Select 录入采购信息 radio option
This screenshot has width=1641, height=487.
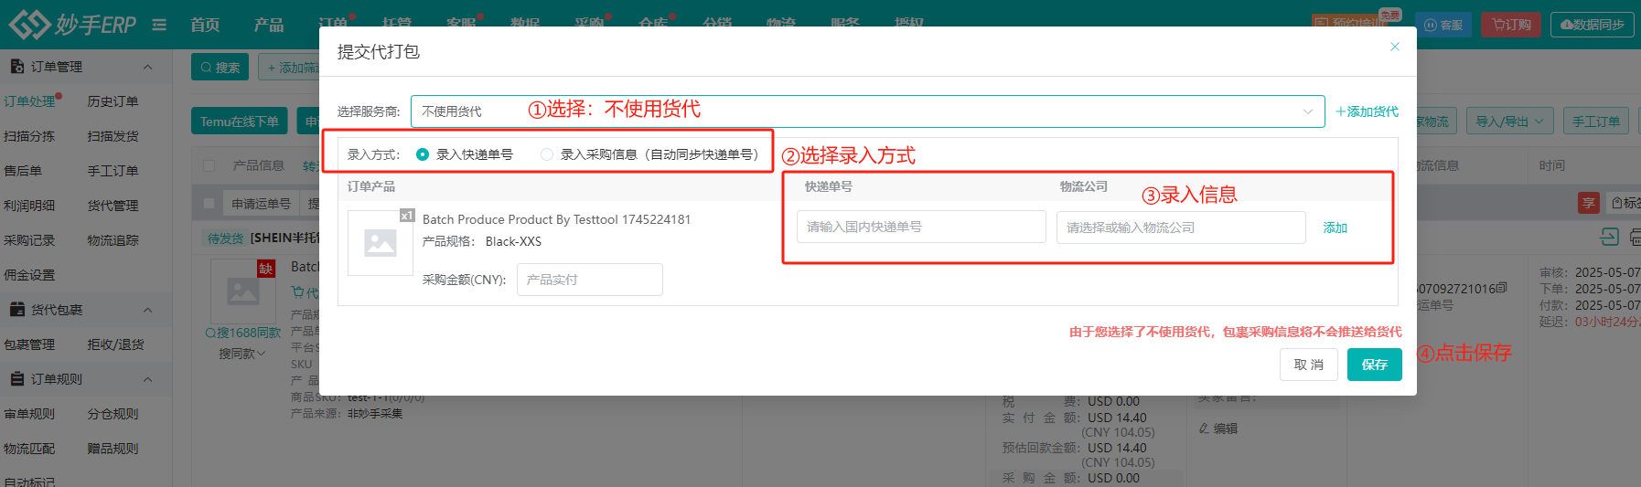547,154
